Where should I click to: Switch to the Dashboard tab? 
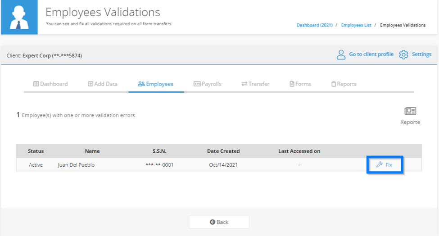50,84
